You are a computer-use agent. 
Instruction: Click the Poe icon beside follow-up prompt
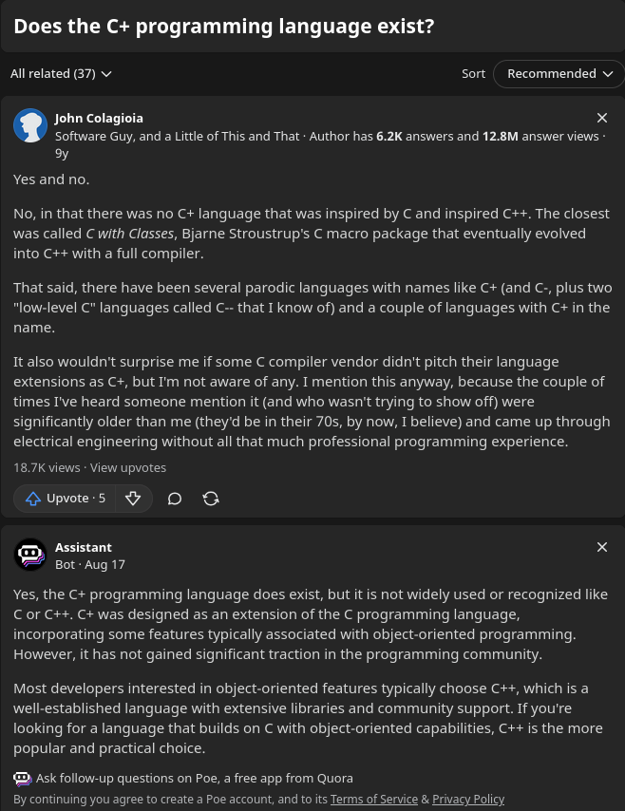point(22,779)
